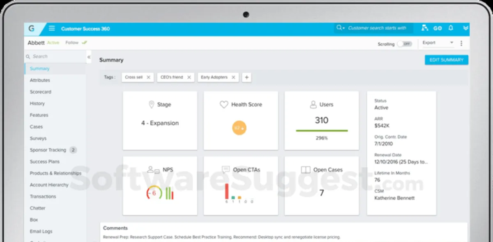Click into the sidebar Search field
Screen dimensions: 493x242
coord(55,57)
